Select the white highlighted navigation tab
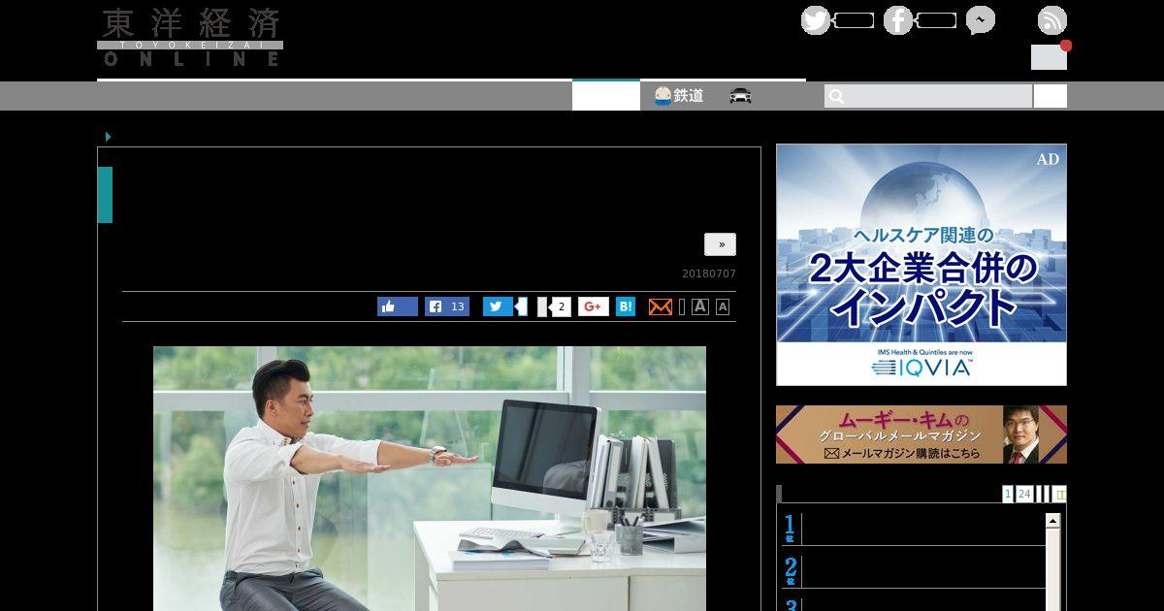Image resolution: width=1164 pixels, height=611 pixels. (x=606, y=95)
